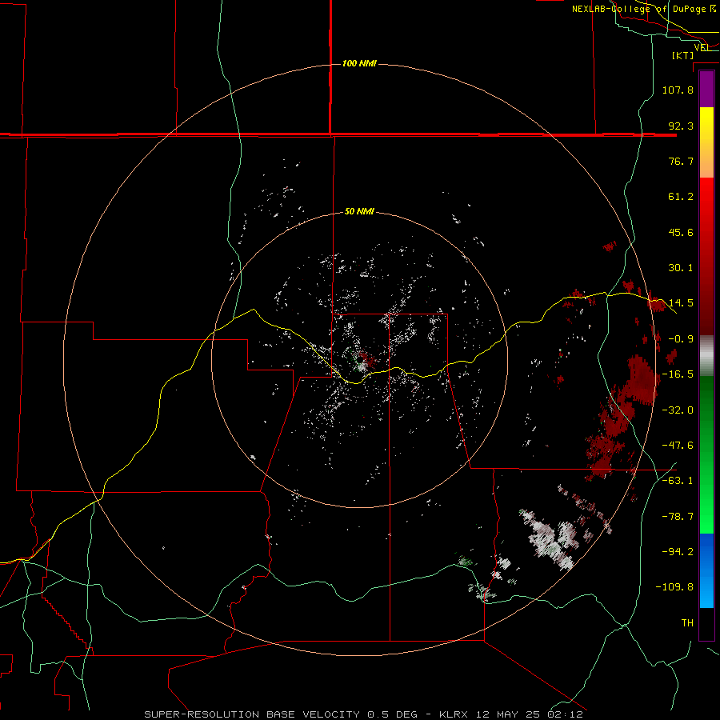Click the 100 NMI range ring label
Screen dimensions: 720x720
point(359,63)
